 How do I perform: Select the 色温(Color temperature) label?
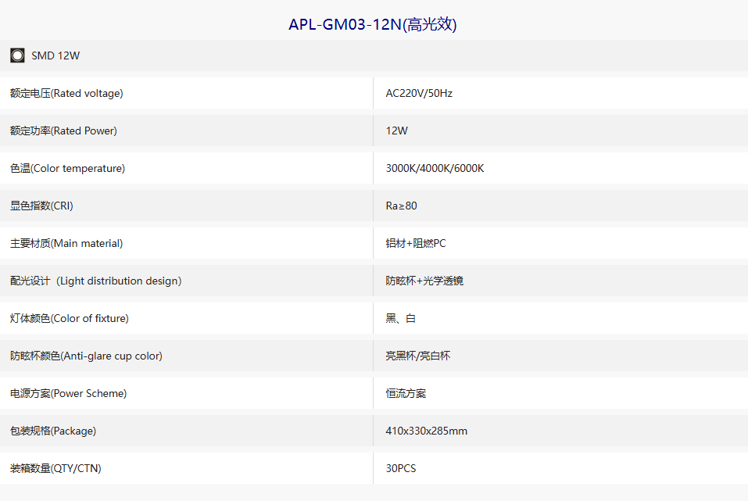pos(68,168)
